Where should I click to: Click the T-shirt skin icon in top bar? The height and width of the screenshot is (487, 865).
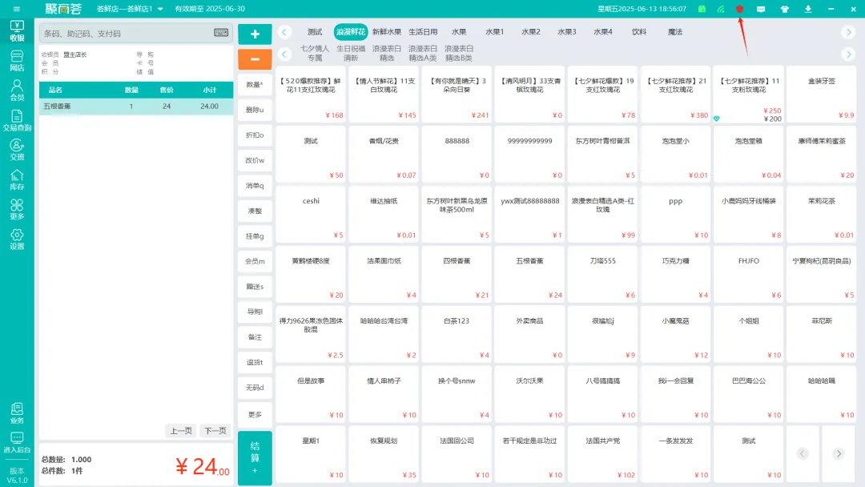pos(784,9)
